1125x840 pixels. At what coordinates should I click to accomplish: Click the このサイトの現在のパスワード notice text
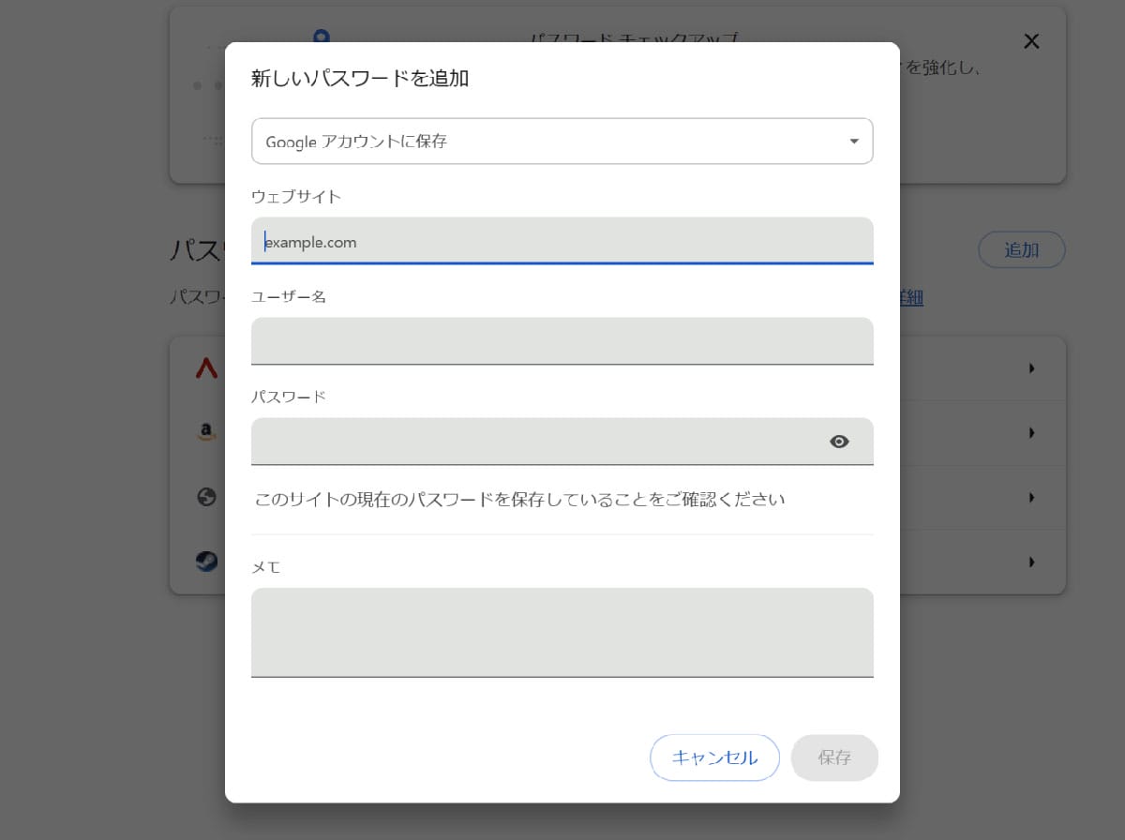(520, 499)
